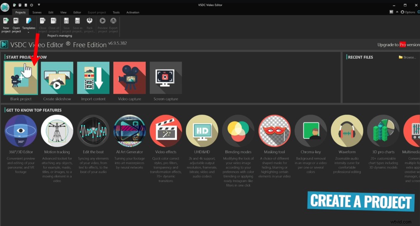This screenshot has width=420, height=226.
Task: Click the Motion tracking title text
Action: [x=57, y=152]
